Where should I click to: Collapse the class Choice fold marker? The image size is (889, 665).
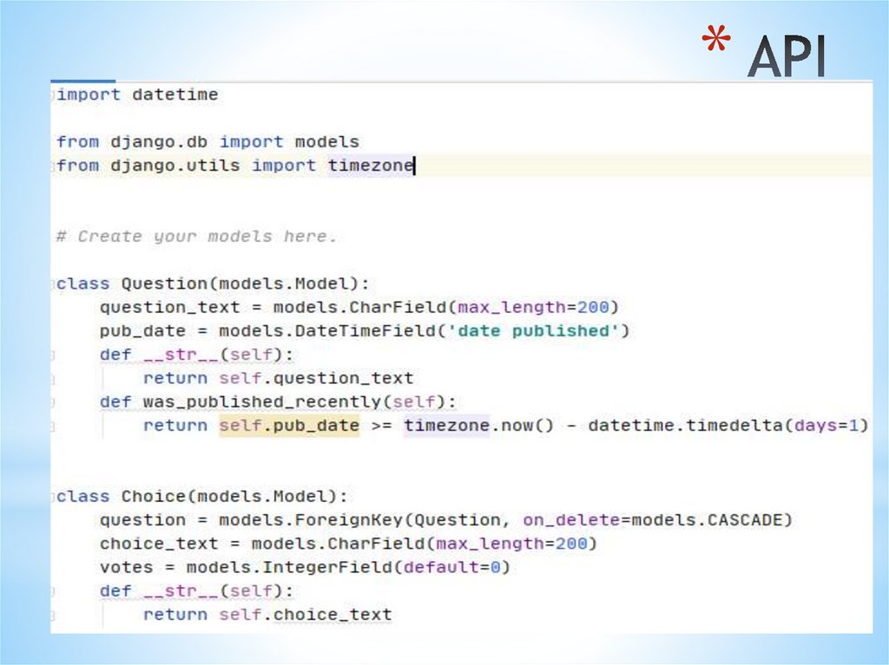click(x=53, y=496)
